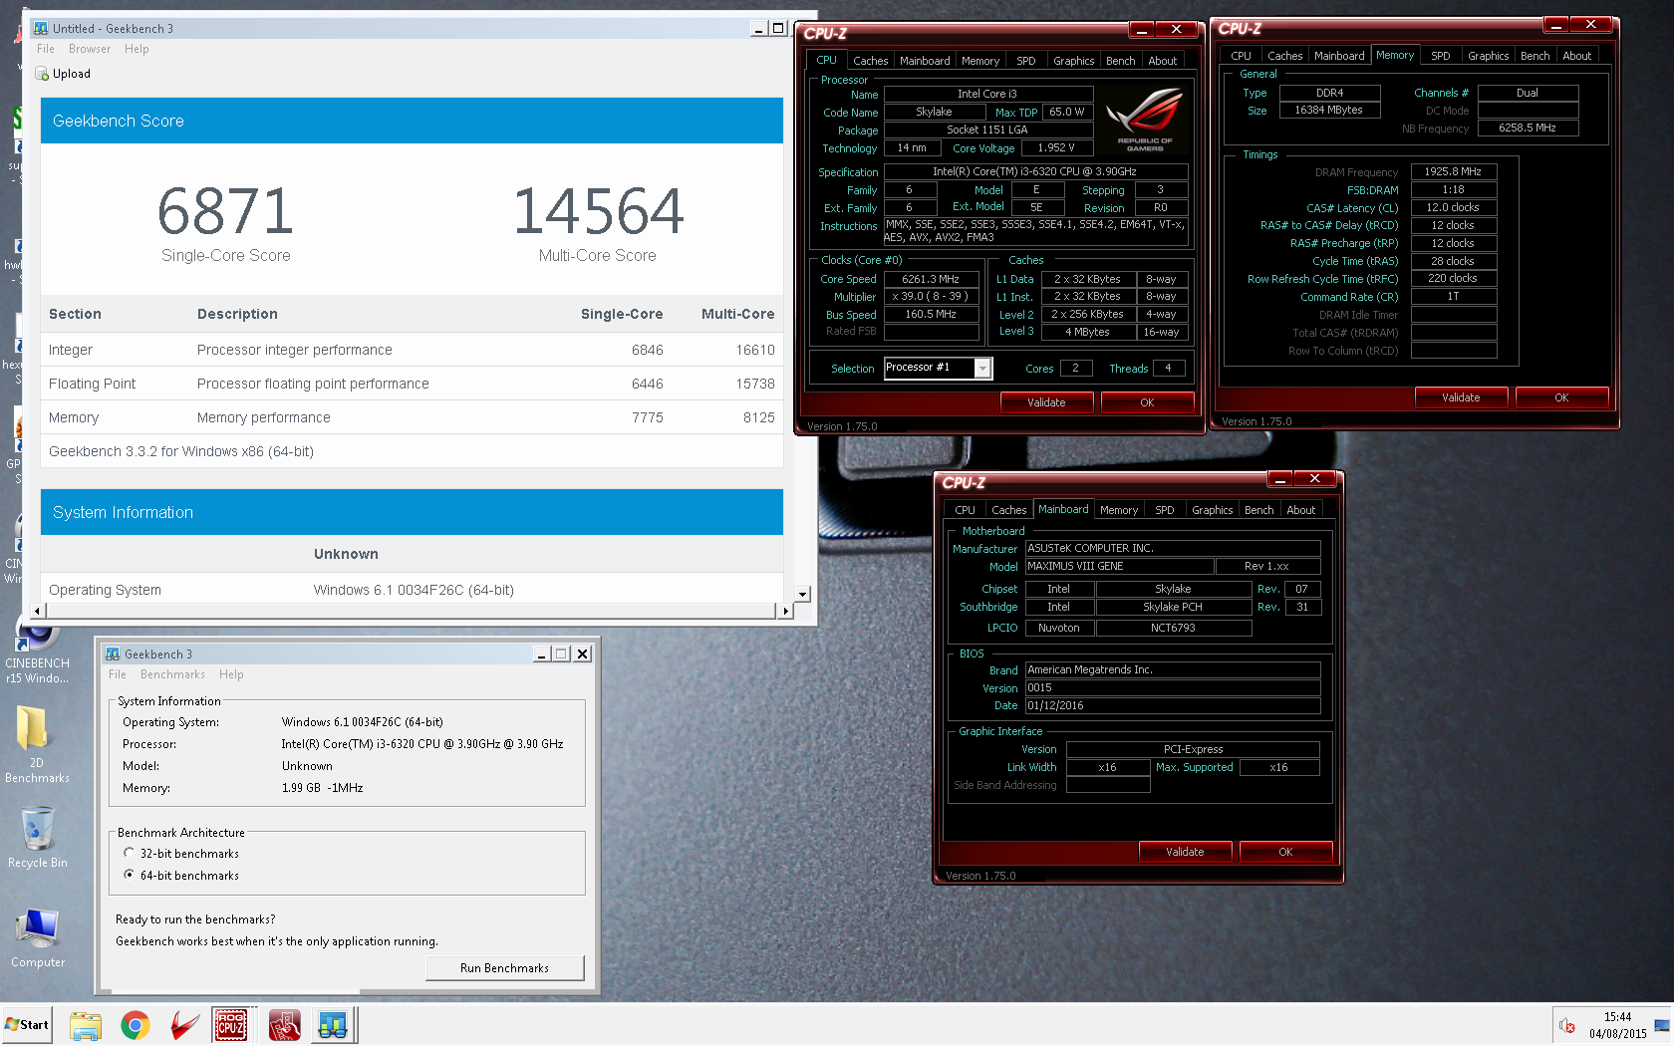The width and height of the screenshot is (1674, 1046).
Task: Open the Recycle Bin desktop icon
Action: pos(37,838)
